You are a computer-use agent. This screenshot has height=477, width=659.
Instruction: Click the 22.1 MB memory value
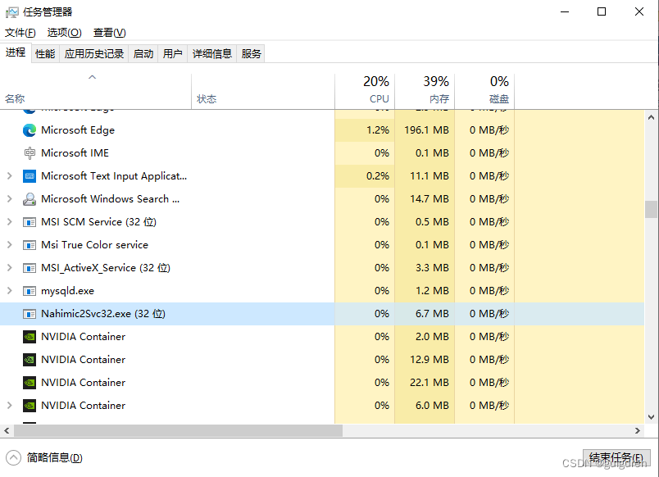pos(429,383)
